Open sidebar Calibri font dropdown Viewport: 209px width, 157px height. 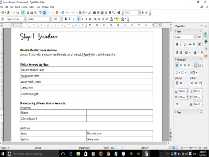point(195,37)
